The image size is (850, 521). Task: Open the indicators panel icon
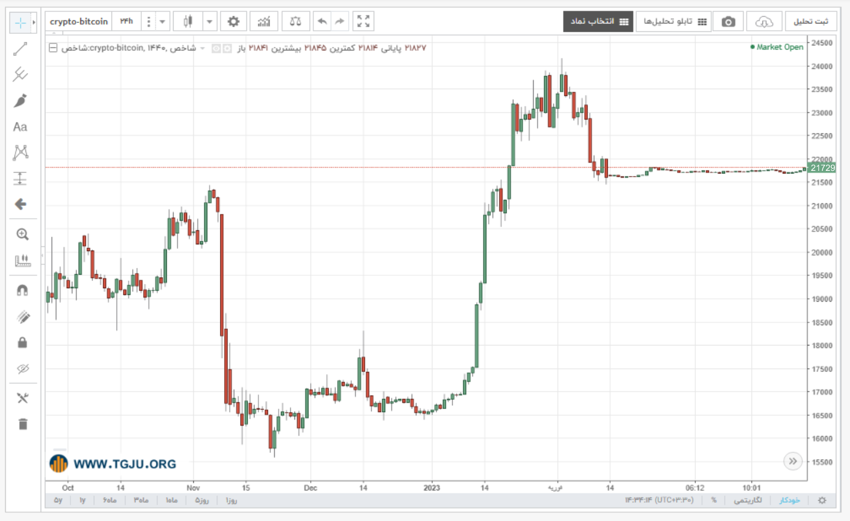click(x=264, y=21)
